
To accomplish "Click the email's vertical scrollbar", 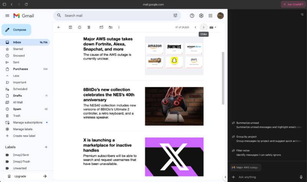I will (223, 78).
